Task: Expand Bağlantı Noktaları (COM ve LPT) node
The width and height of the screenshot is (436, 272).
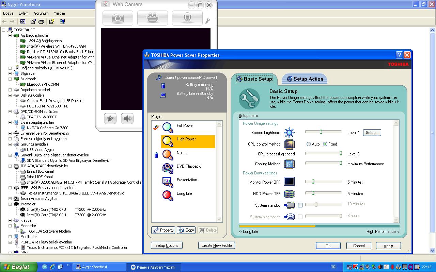Action: pos(10,68)
